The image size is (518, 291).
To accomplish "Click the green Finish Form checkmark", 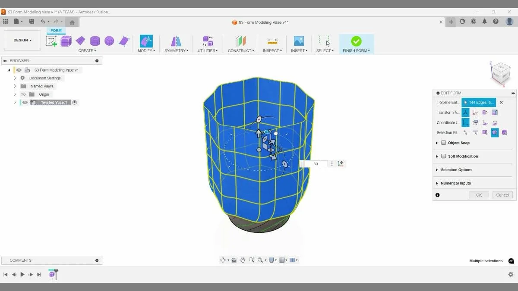I will (x=356, y=41).
